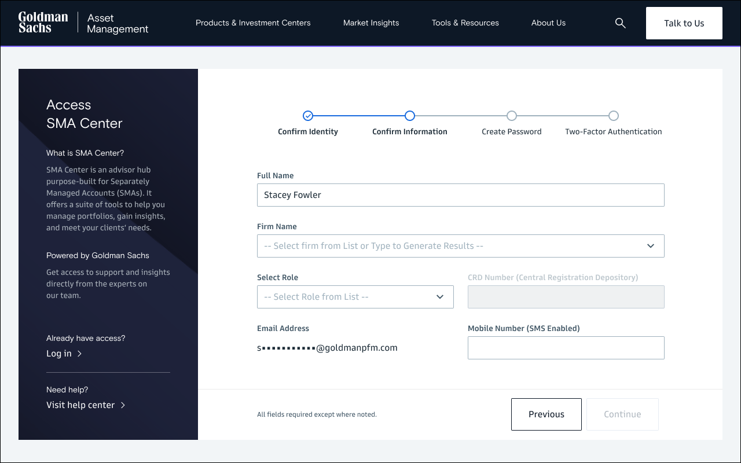
Task: Click the Confirm Information step circle
Action: (410, 116)
